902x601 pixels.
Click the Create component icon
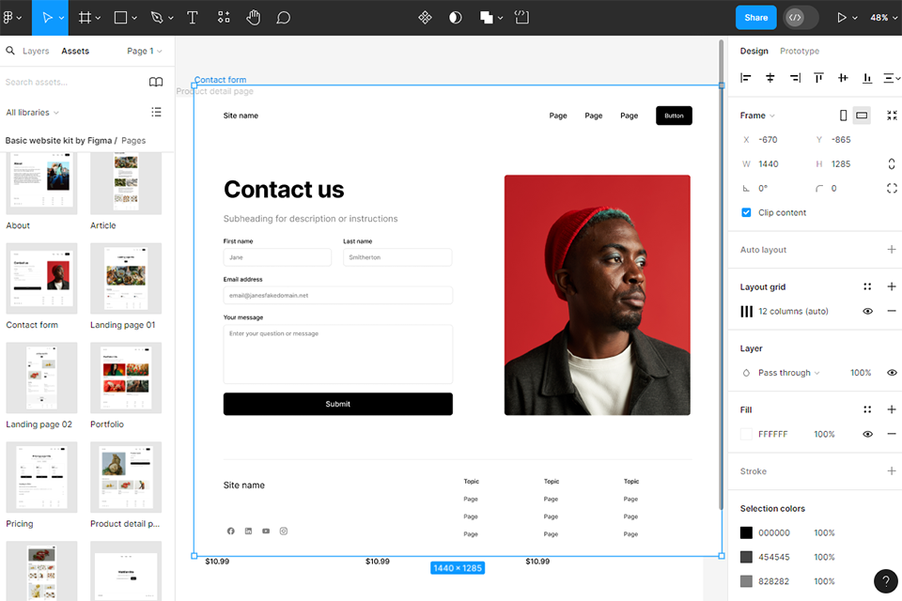tap(425, 18)
